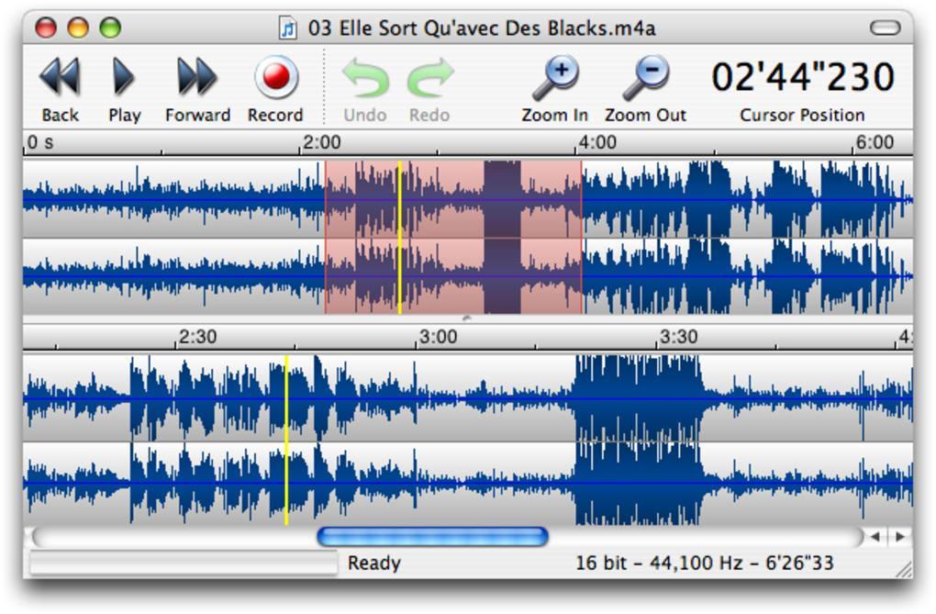
Task: Click the file icon in title bar
Action: [288, 28]
